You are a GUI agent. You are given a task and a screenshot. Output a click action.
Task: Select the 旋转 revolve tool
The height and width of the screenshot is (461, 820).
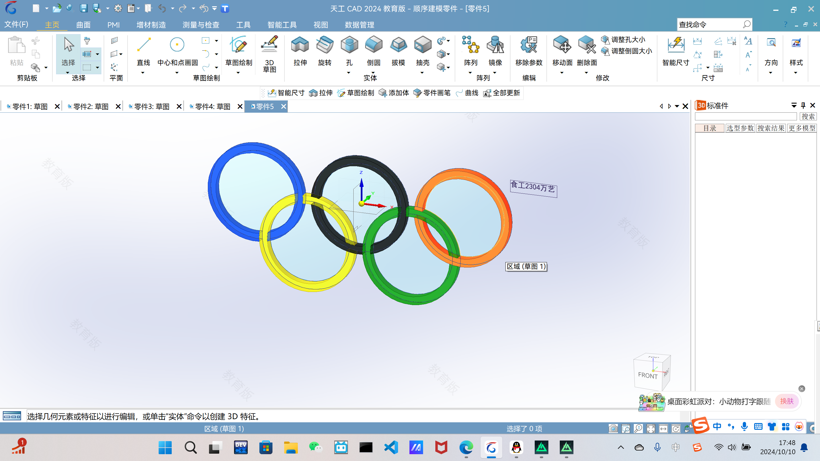(324, 51)
